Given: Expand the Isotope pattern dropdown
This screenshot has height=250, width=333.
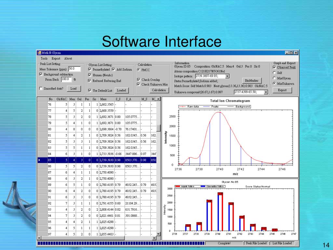Looking at the screenshot, I should pos(227,76).
